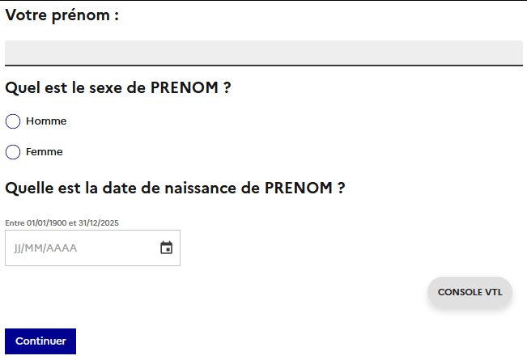This screenshot has width=527, height=360.
Task: Click the Homme label text
Action: pos(46,121)
